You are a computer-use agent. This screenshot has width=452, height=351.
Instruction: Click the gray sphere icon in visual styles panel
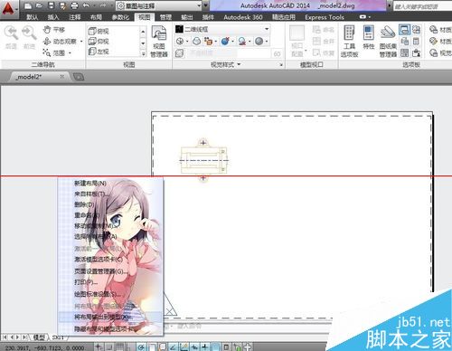tap(259, 41)
